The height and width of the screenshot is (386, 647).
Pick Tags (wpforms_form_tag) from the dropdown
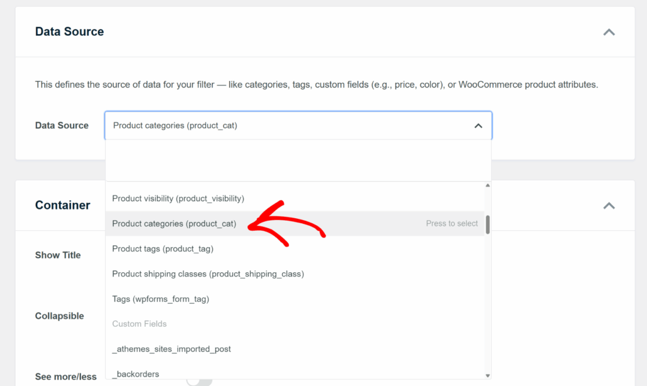pyautogui.click(x=161, y=299)
